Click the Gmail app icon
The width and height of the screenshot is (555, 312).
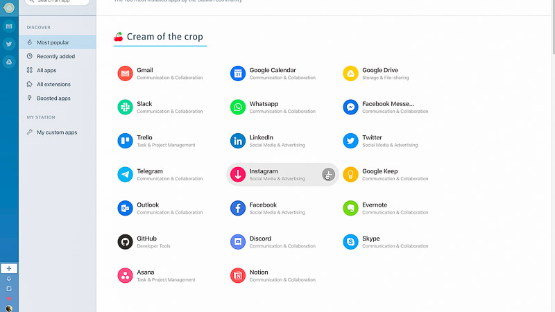pos(125,73)
